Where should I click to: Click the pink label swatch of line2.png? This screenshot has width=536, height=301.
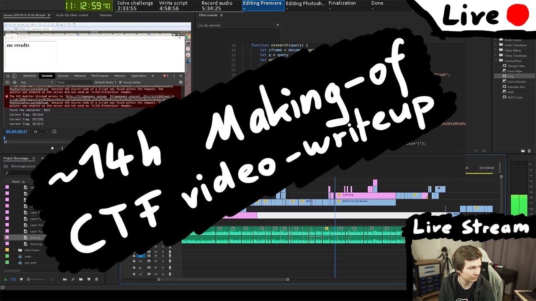(7, 244)
